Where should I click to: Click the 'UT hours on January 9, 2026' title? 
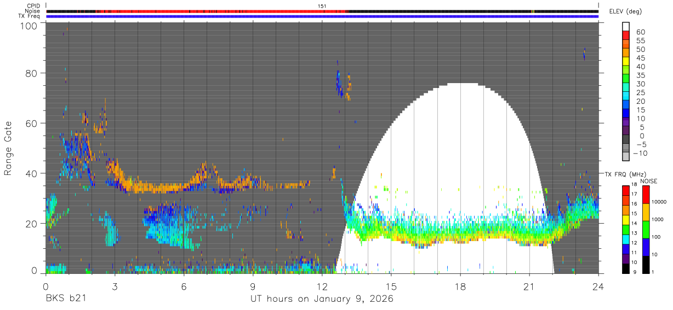coord(322,299)
